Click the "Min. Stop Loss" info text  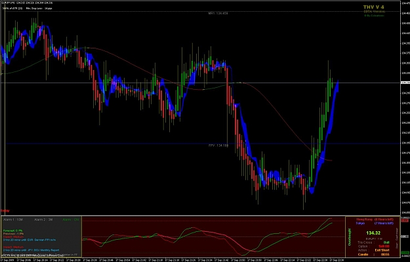[39, 9]
